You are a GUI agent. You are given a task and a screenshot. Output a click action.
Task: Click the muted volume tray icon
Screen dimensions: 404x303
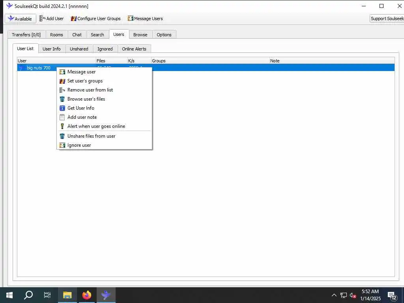coord(353,295)
